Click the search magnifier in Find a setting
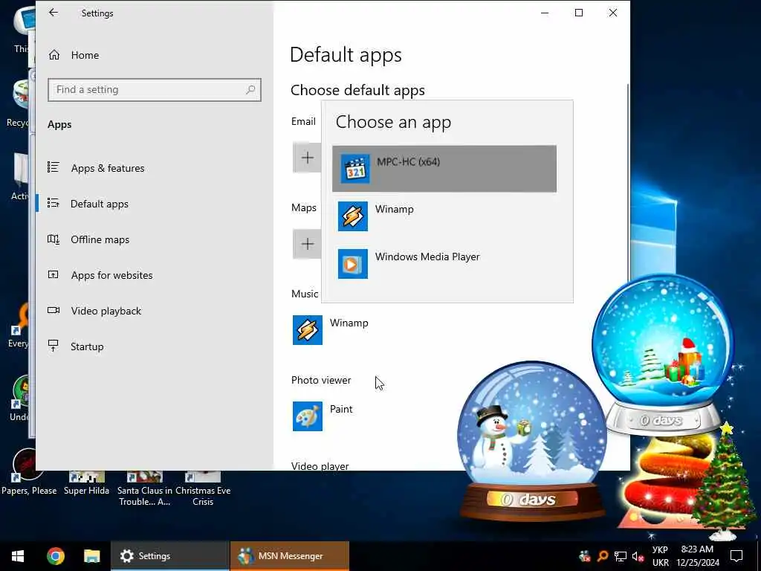This screenshot has width=761, height=571. coord(250,89)
